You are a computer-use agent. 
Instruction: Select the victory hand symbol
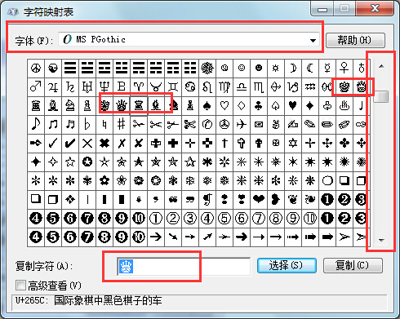(x=276, y=125)
